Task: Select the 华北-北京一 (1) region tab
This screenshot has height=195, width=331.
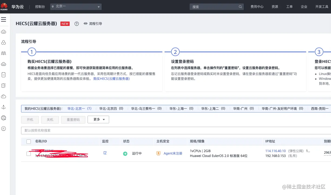Action: 79,108
